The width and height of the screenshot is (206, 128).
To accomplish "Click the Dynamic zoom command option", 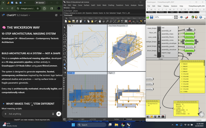I will coord(89,13).
